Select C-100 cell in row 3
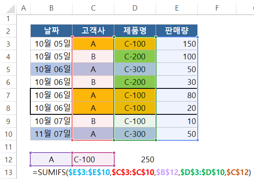This screenshot has height=179, width=254. (x=135, y=44)
